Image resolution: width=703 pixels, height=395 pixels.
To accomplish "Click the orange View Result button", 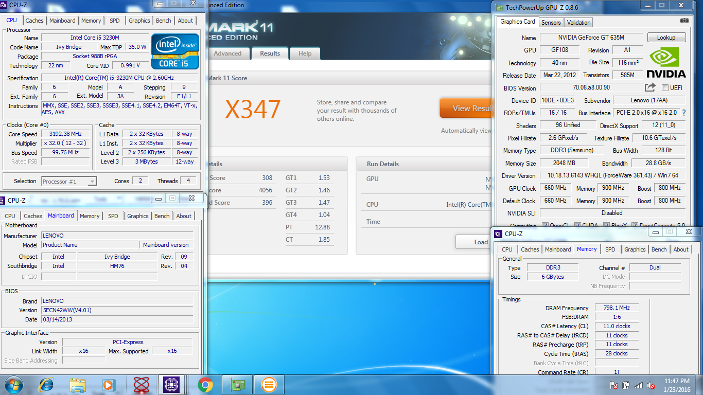I will [465, 108].
